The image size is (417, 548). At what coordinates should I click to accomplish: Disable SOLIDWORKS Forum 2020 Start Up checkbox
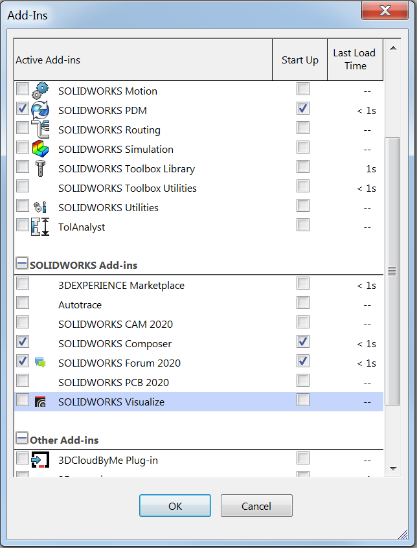click(x=303, y=361)
